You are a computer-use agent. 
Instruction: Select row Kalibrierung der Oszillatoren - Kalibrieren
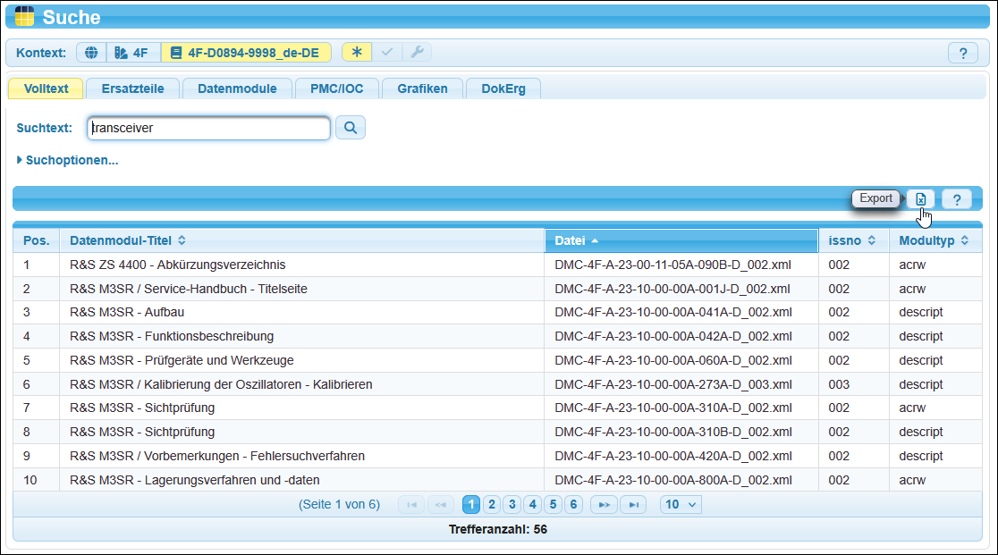(497, 384)
